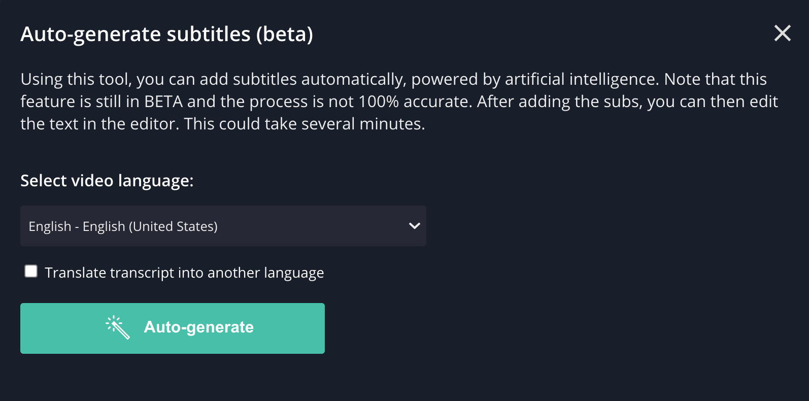
Task: Click the current language value showing English (United States)
Action: tap(122, 226)
